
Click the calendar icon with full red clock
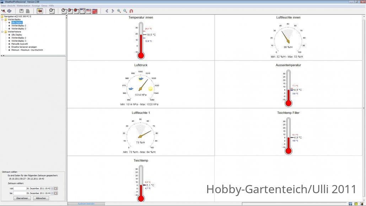pos(76,11)
